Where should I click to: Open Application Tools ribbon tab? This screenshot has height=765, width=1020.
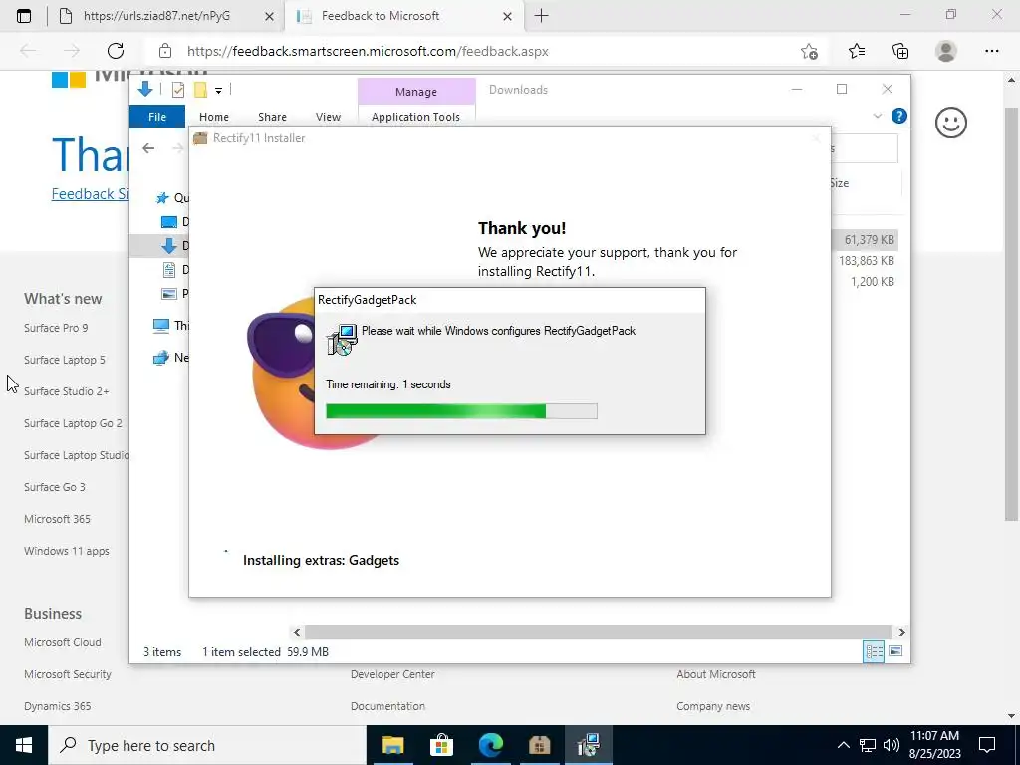click(415, 117)
